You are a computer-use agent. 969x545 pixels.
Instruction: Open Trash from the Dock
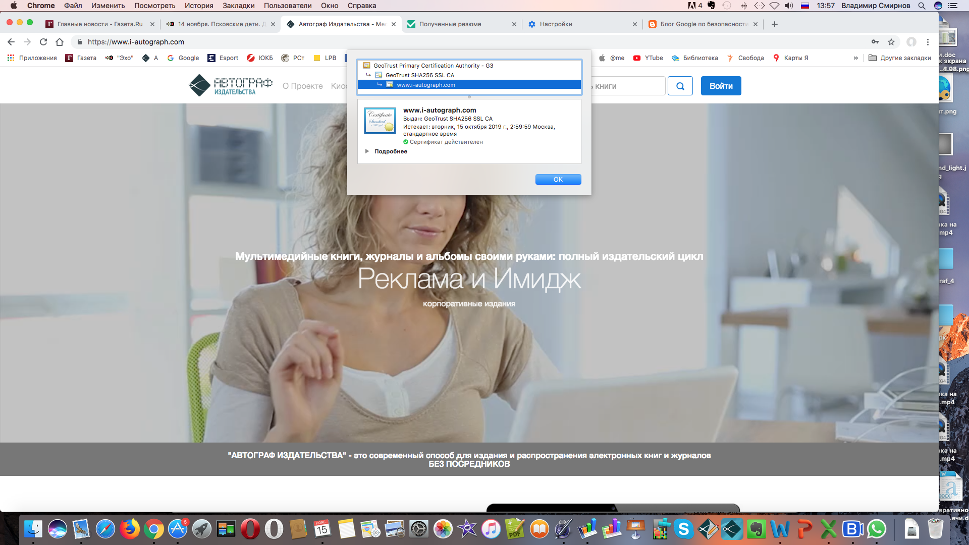click(x=936, y=529)
